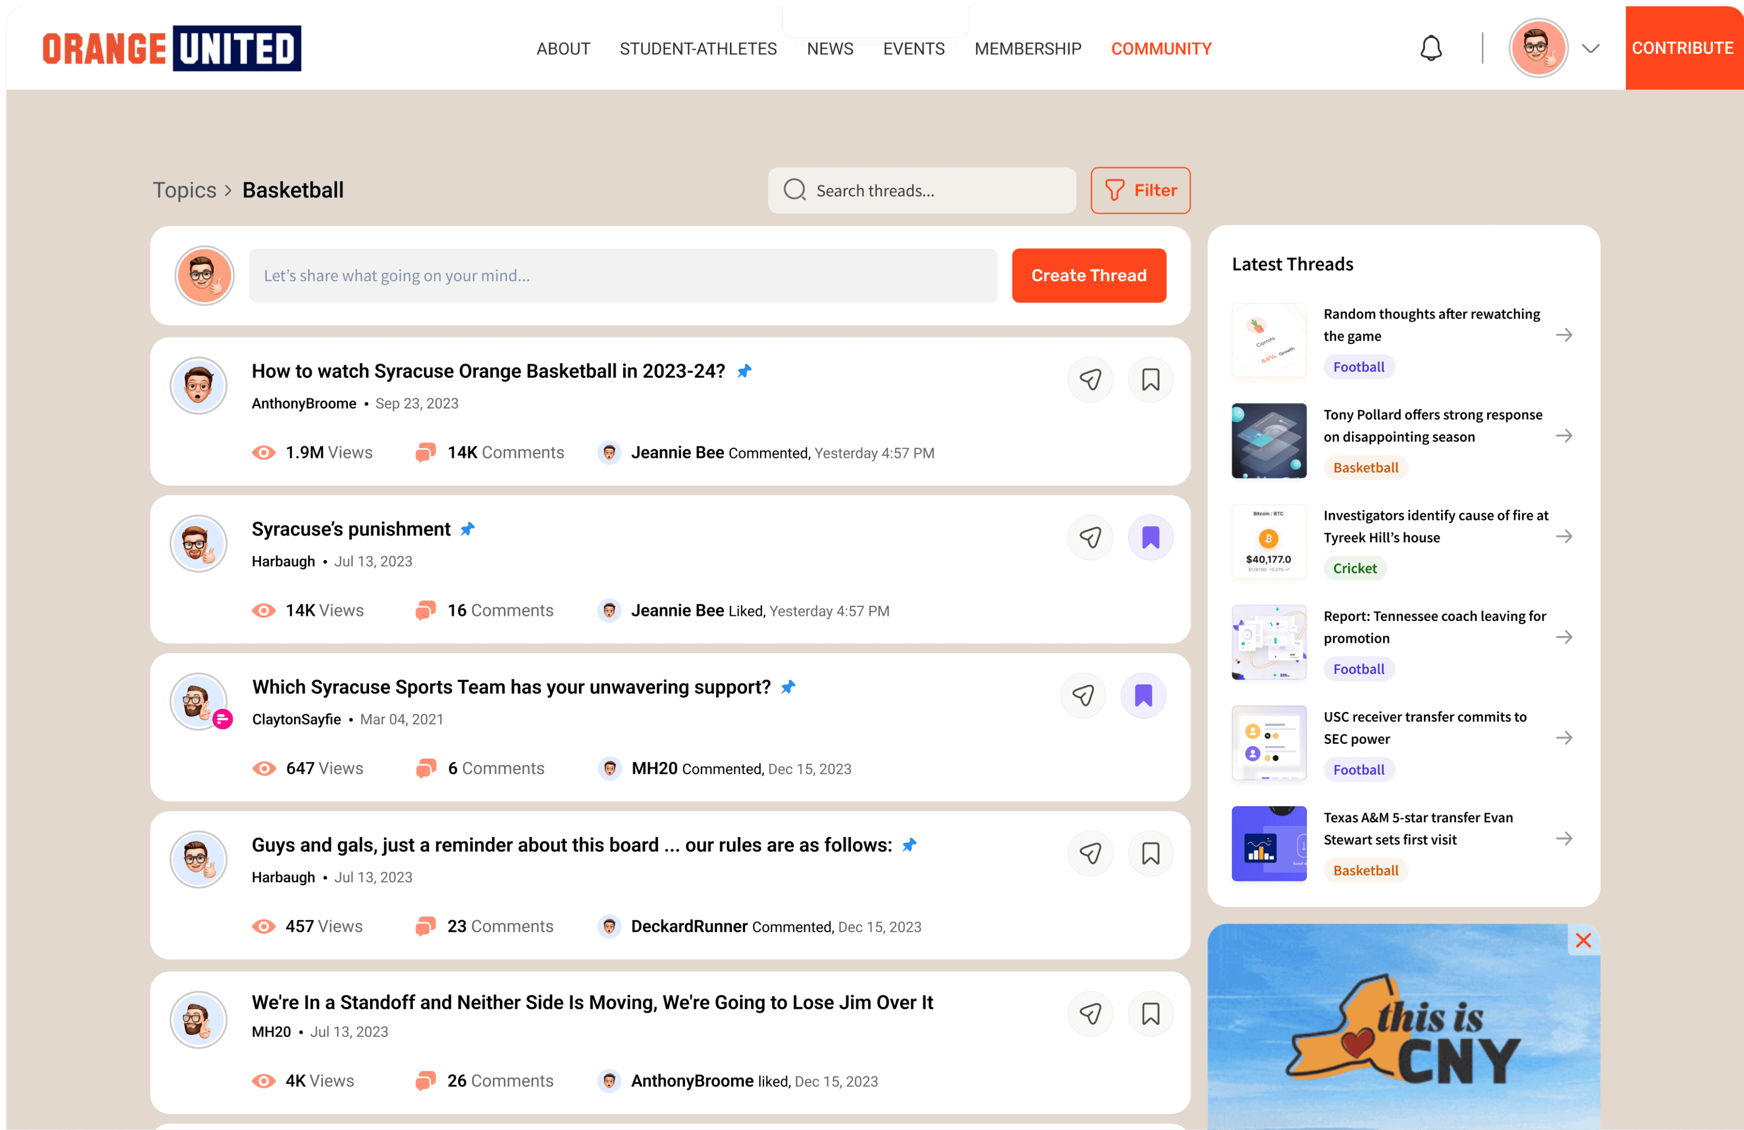Click share icon on 'Standoff' thread
Image resolution: width=1744 pixels, height=1130 pixels.
pyautogui.click(x=1090, y=1013)
